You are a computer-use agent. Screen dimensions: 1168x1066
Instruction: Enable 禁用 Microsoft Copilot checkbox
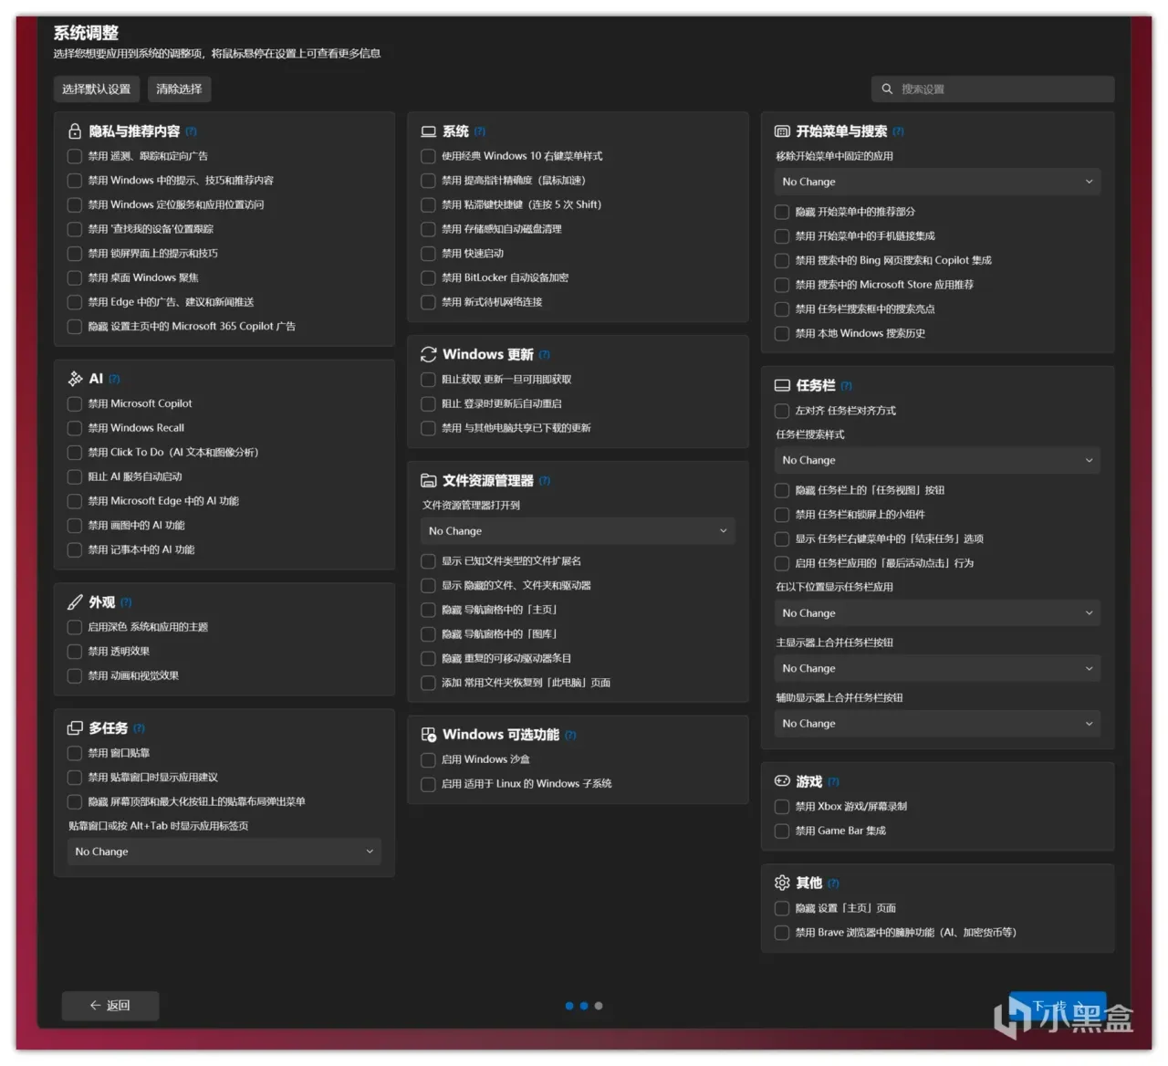75,403
